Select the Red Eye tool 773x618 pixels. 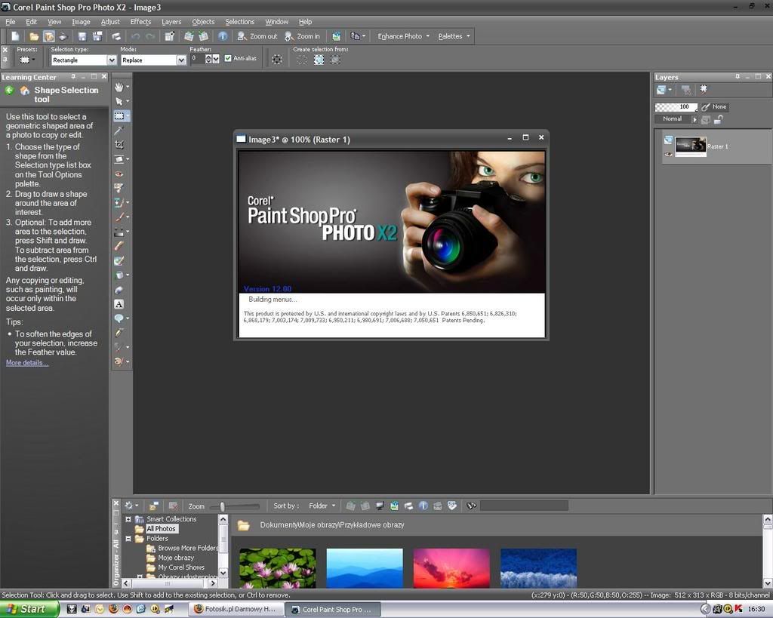click(x=119, y=174)
